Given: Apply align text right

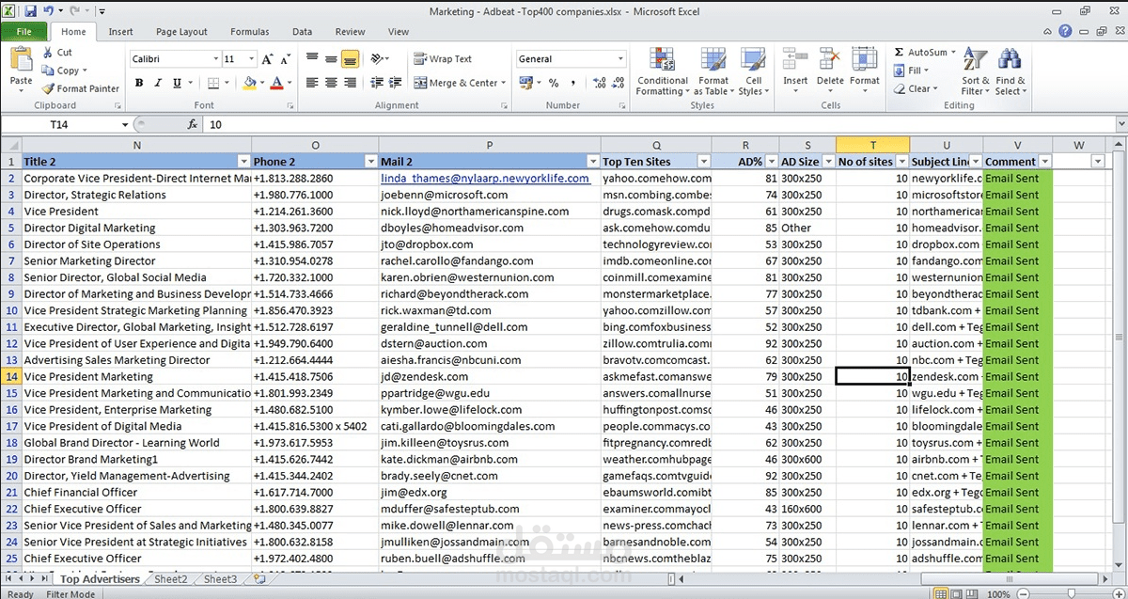Looking at the screenshot, I should [350, 83].
